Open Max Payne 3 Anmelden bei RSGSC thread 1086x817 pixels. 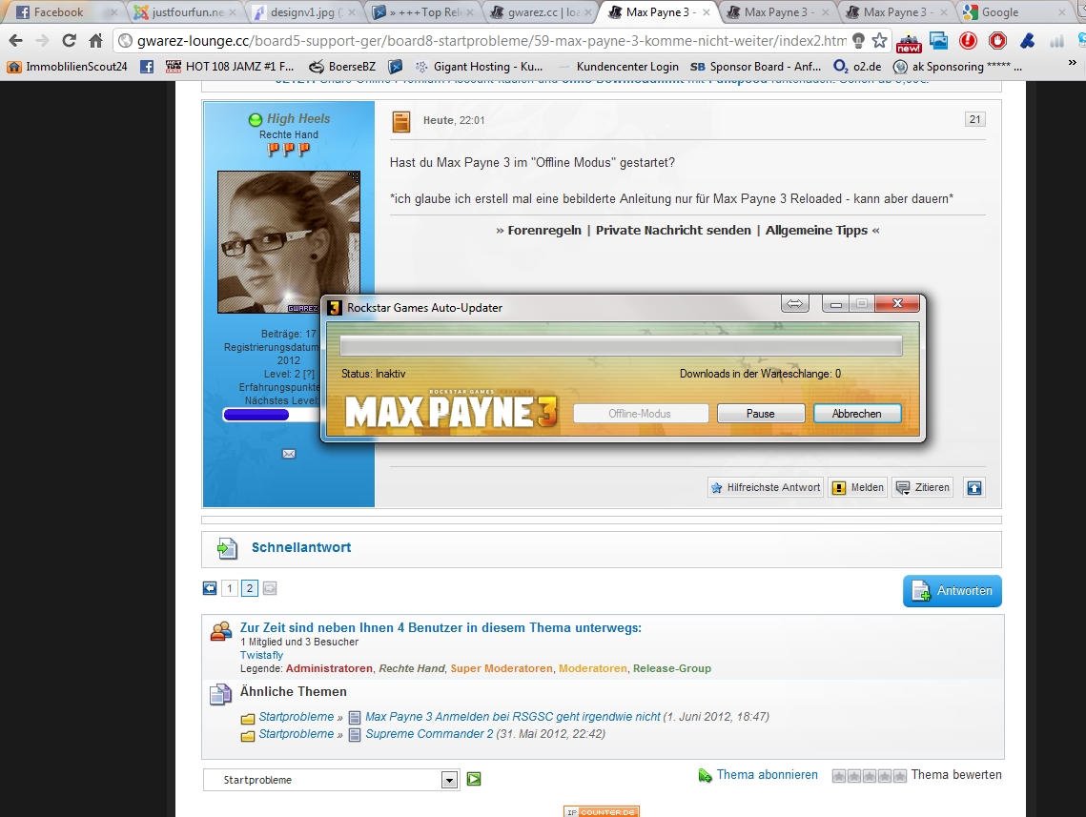[513, 717]
